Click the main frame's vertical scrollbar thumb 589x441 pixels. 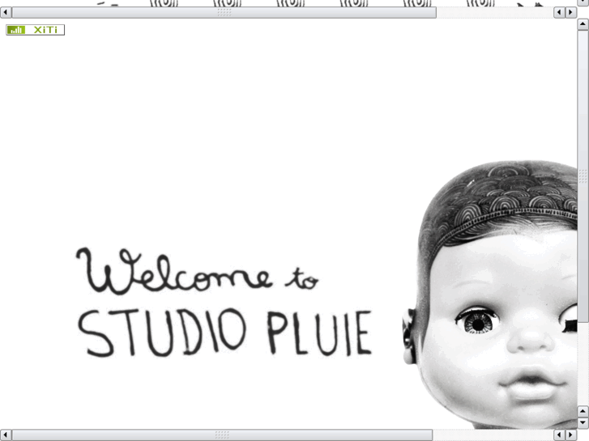click(583, 176)
